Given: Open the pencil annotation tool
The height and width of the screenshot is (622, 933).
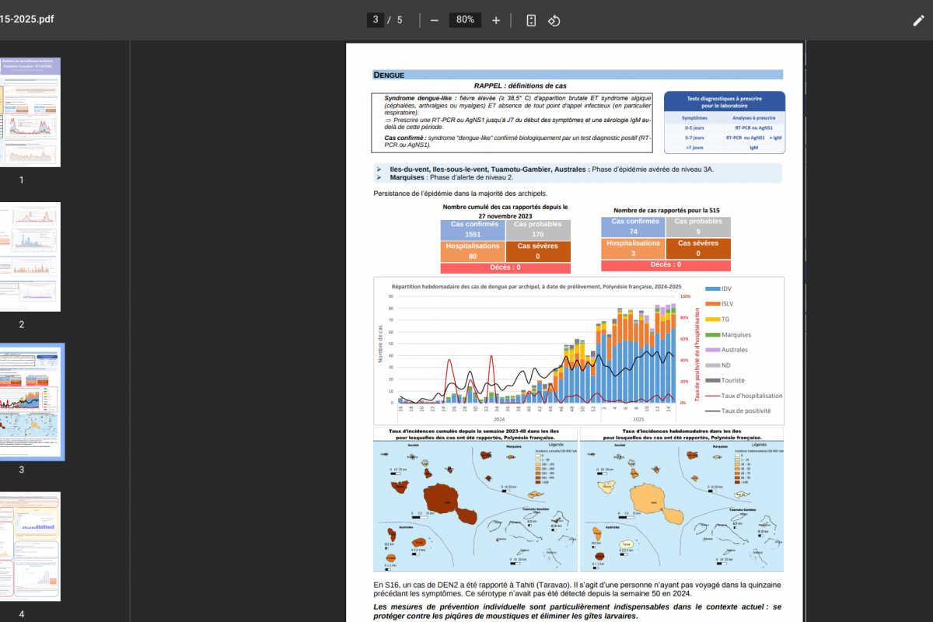Looking at the screenshot, I should pos(918,20).
